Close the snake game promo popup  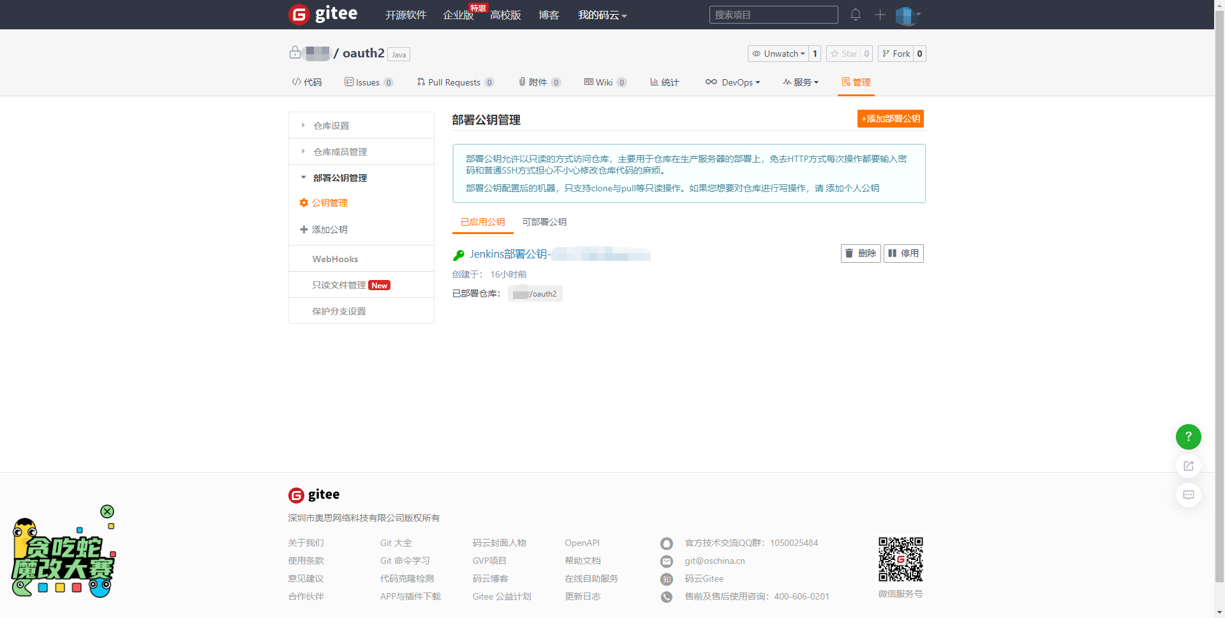107,511
